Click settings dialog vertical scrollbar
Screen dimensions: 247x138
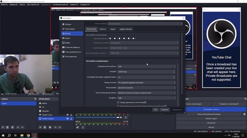click(x=182, y=63)
